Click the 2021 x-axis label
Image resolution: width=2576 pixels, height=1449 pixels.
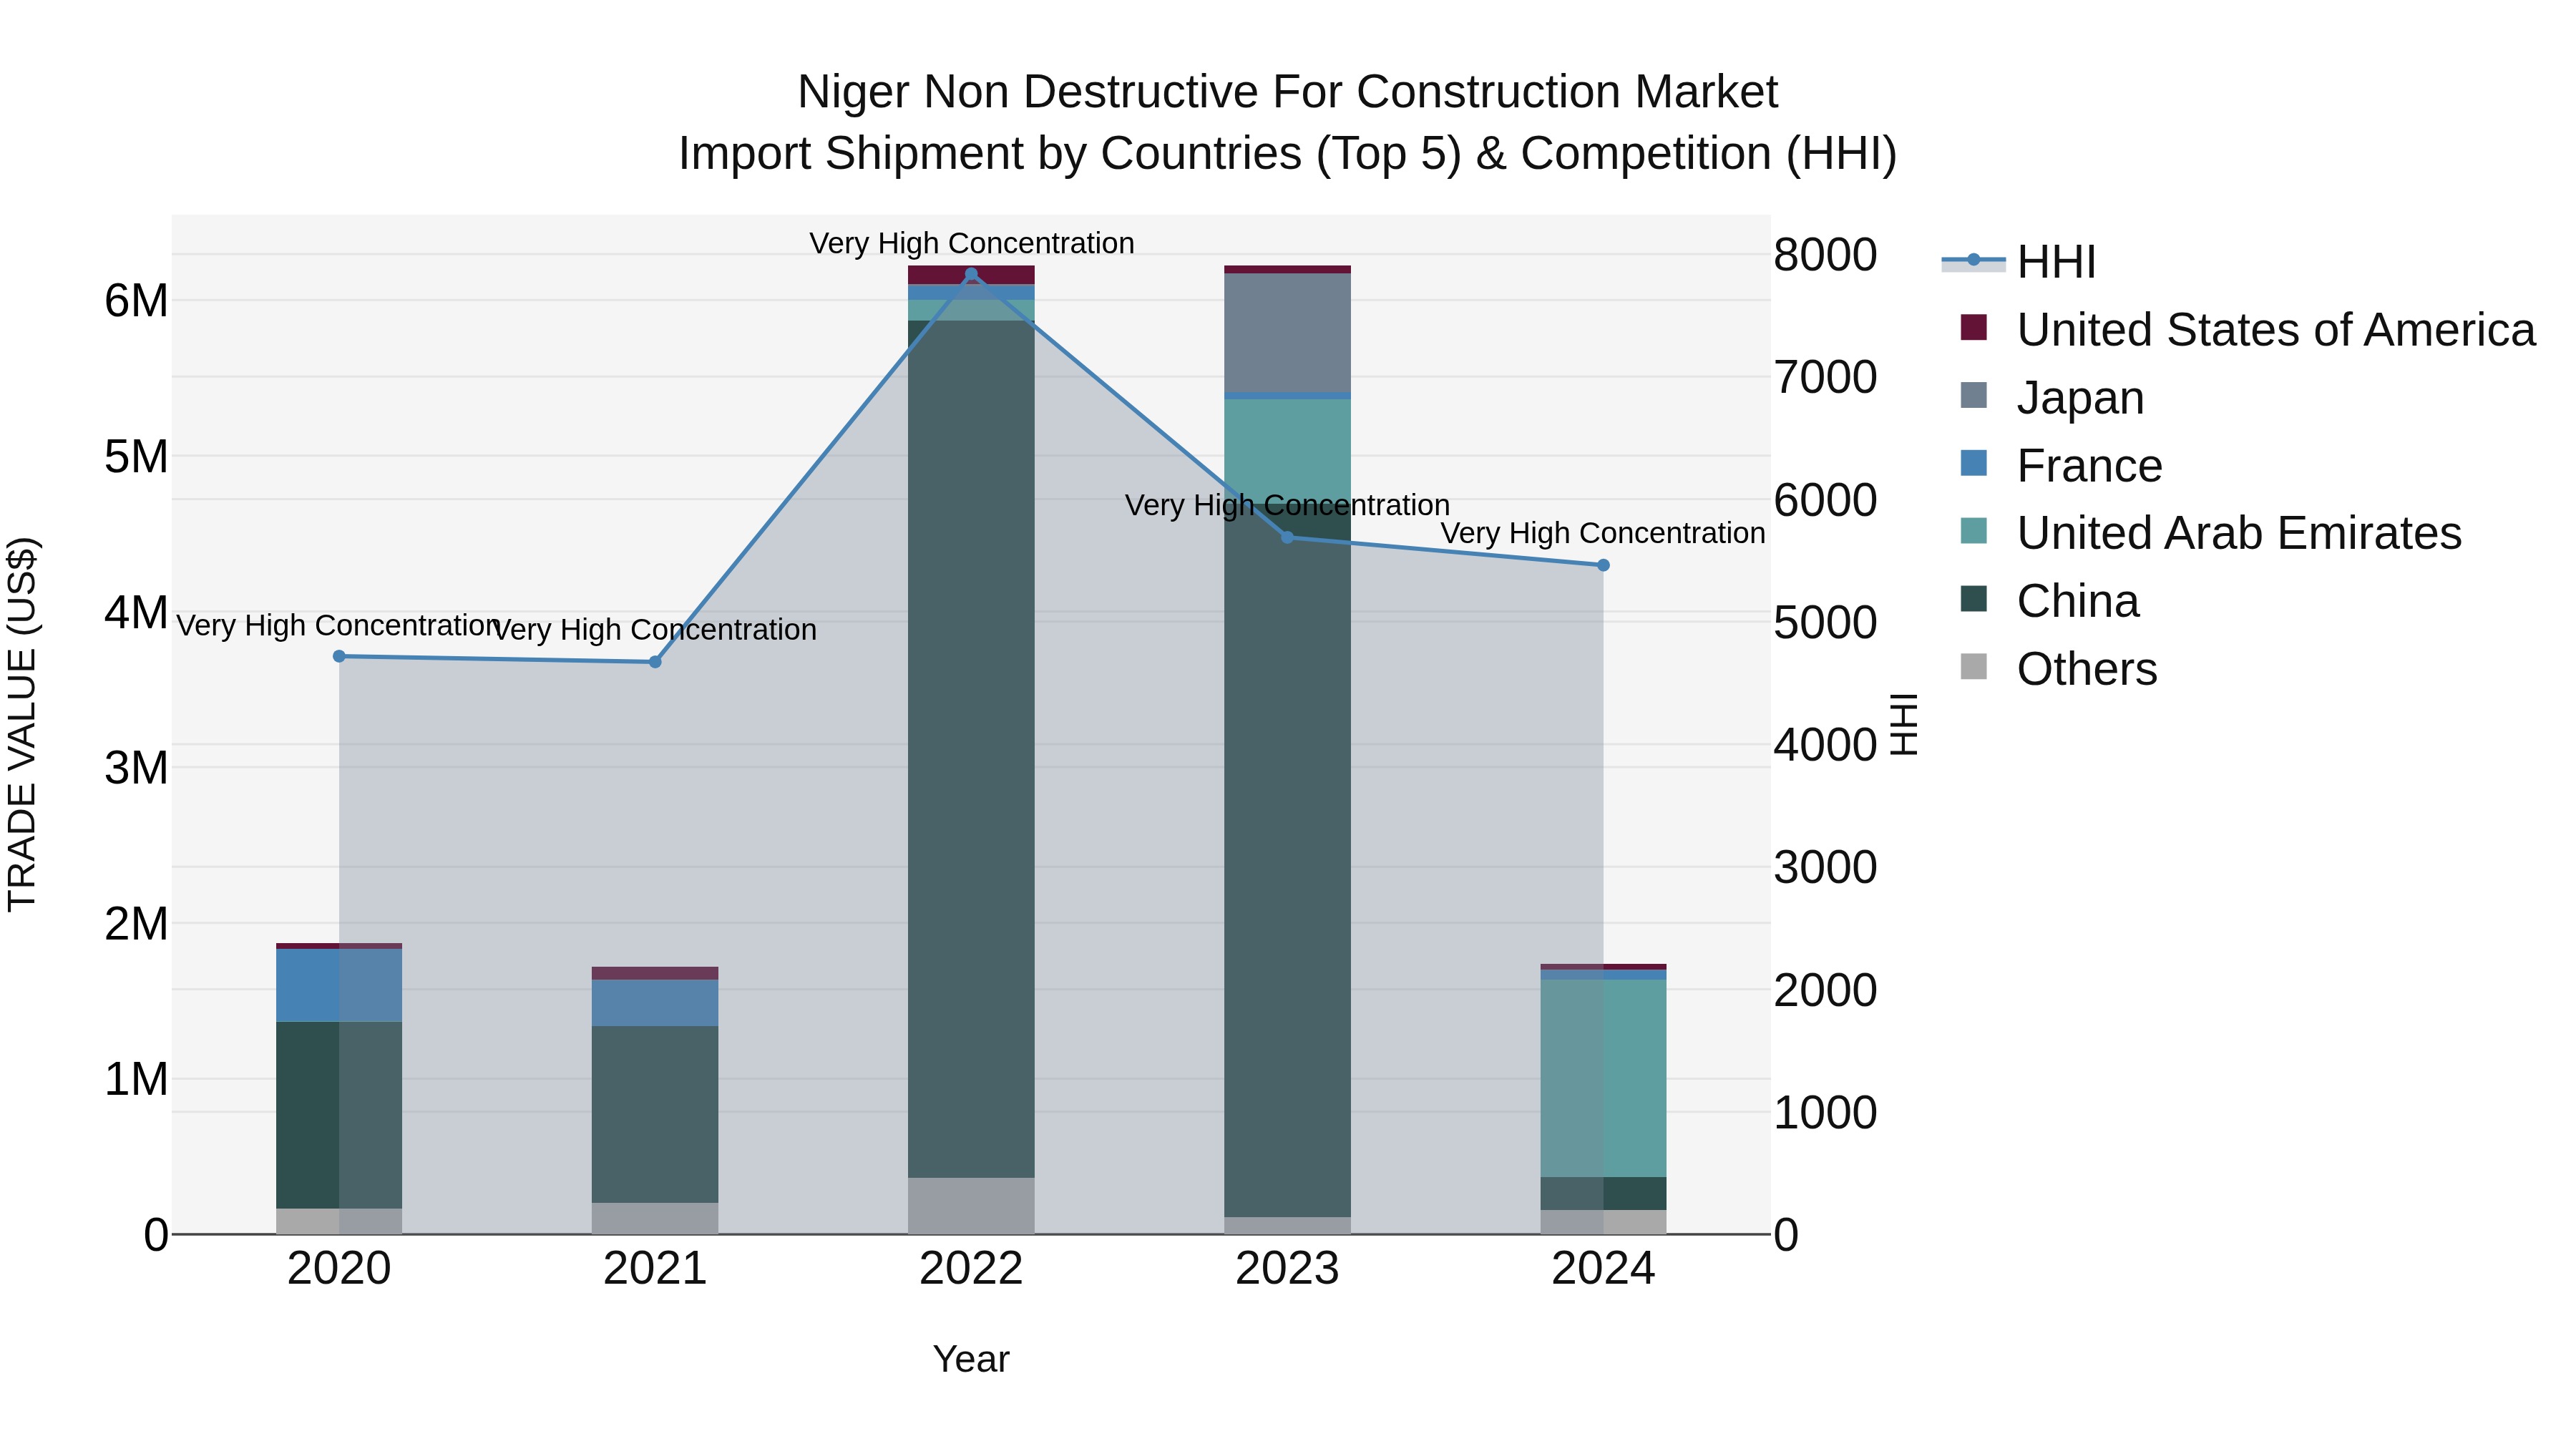(x=655, y=1269)
